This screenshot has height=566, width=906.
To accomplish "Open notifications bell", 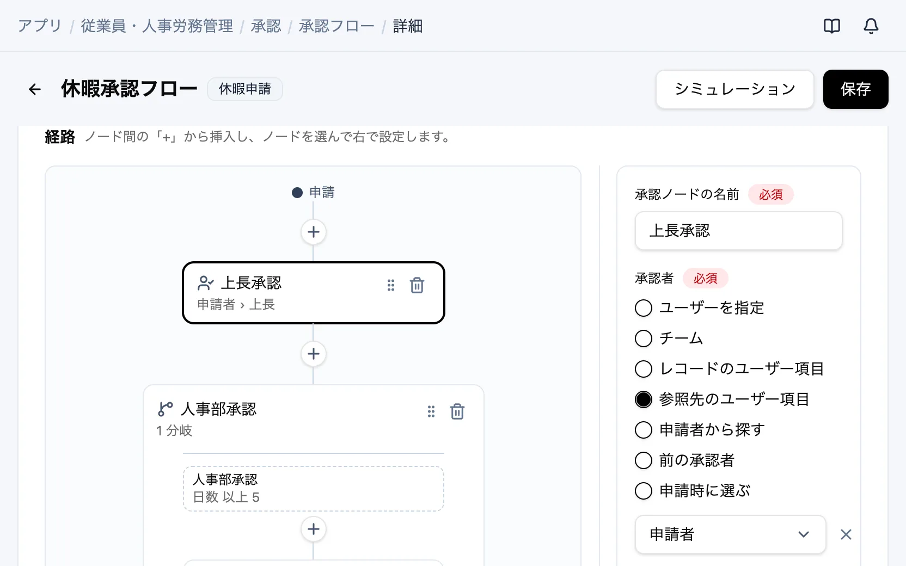I will coord(871,26).
